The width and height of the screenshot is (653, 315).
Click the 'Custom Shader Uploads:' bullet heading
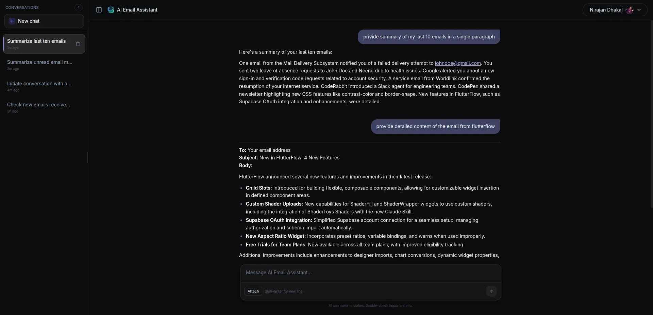274,204
